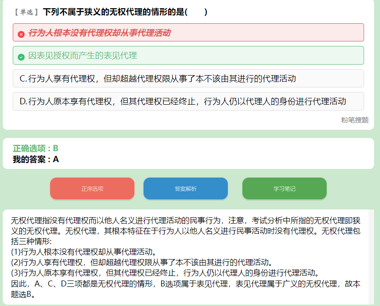Click the green correct checkmark icon

[x=21, y=57]
